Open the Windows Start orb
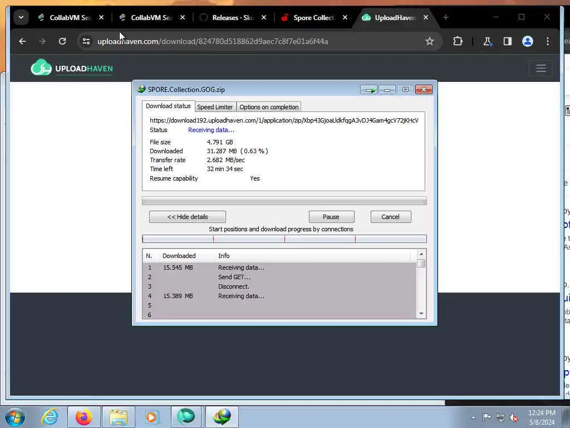The width and height of the screenshot is (570, 428). coord(15,417)
